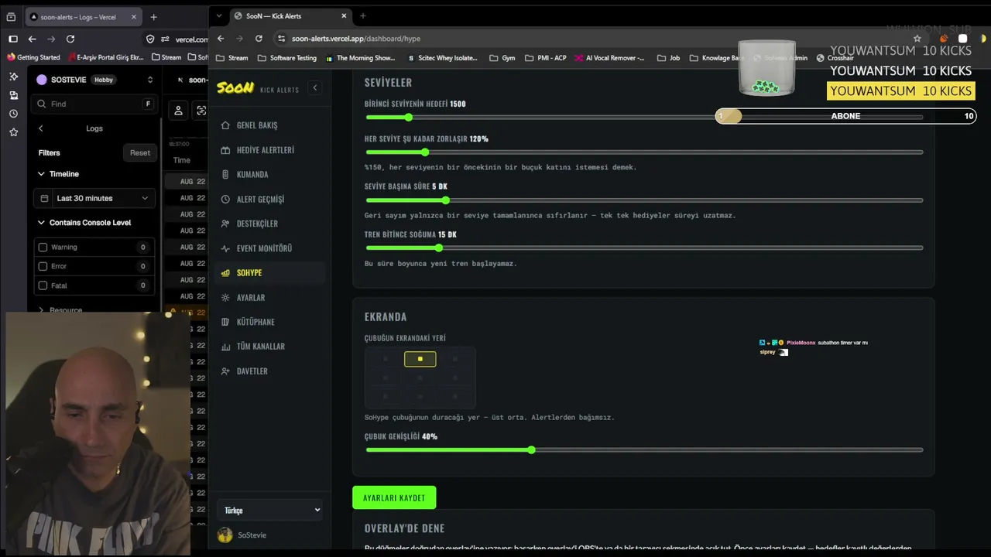991x557 pixels.
Task: Open the SOSTEVIE team switcher
Action: point(94,80)
